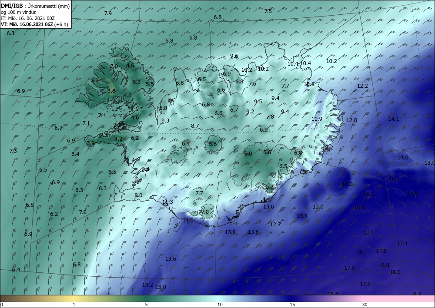Click the 'VT: Mið. 16.06.2021 06Z (+6 h)' line
The image size is (435, 308).
(35, 24)
